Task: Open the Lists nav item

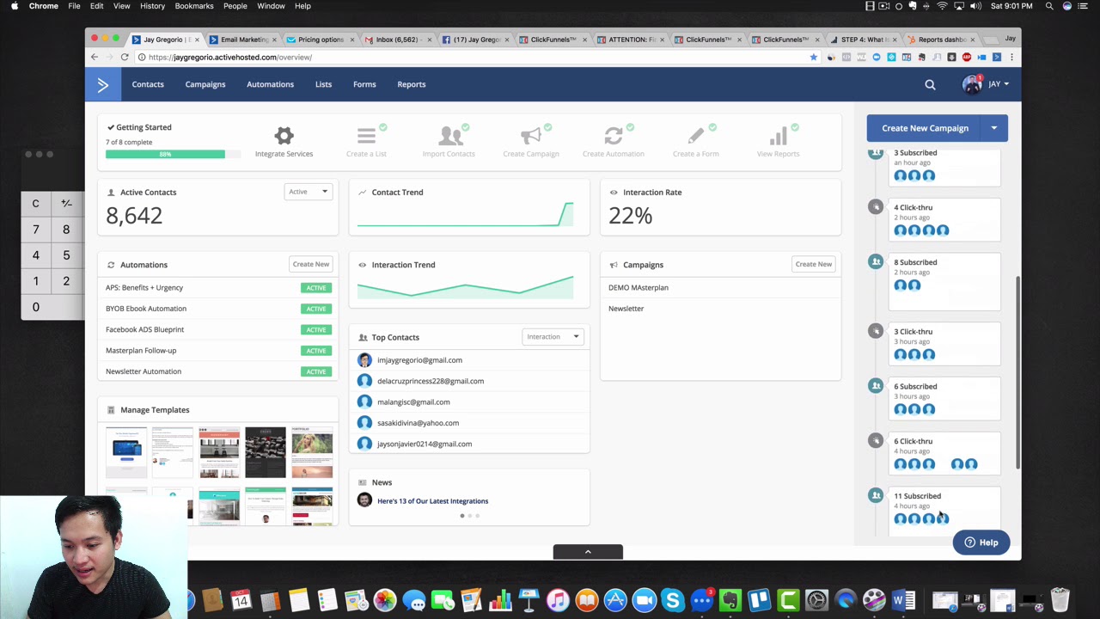Action: (x=323, y=84)
